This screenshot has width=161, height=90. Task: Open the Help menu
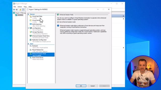(x=30, y=7)
